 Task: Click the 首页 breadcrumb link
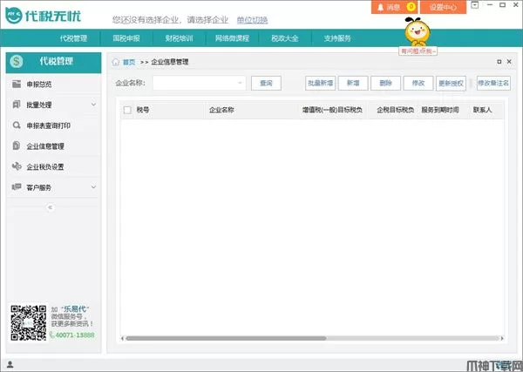coord(129,62)
